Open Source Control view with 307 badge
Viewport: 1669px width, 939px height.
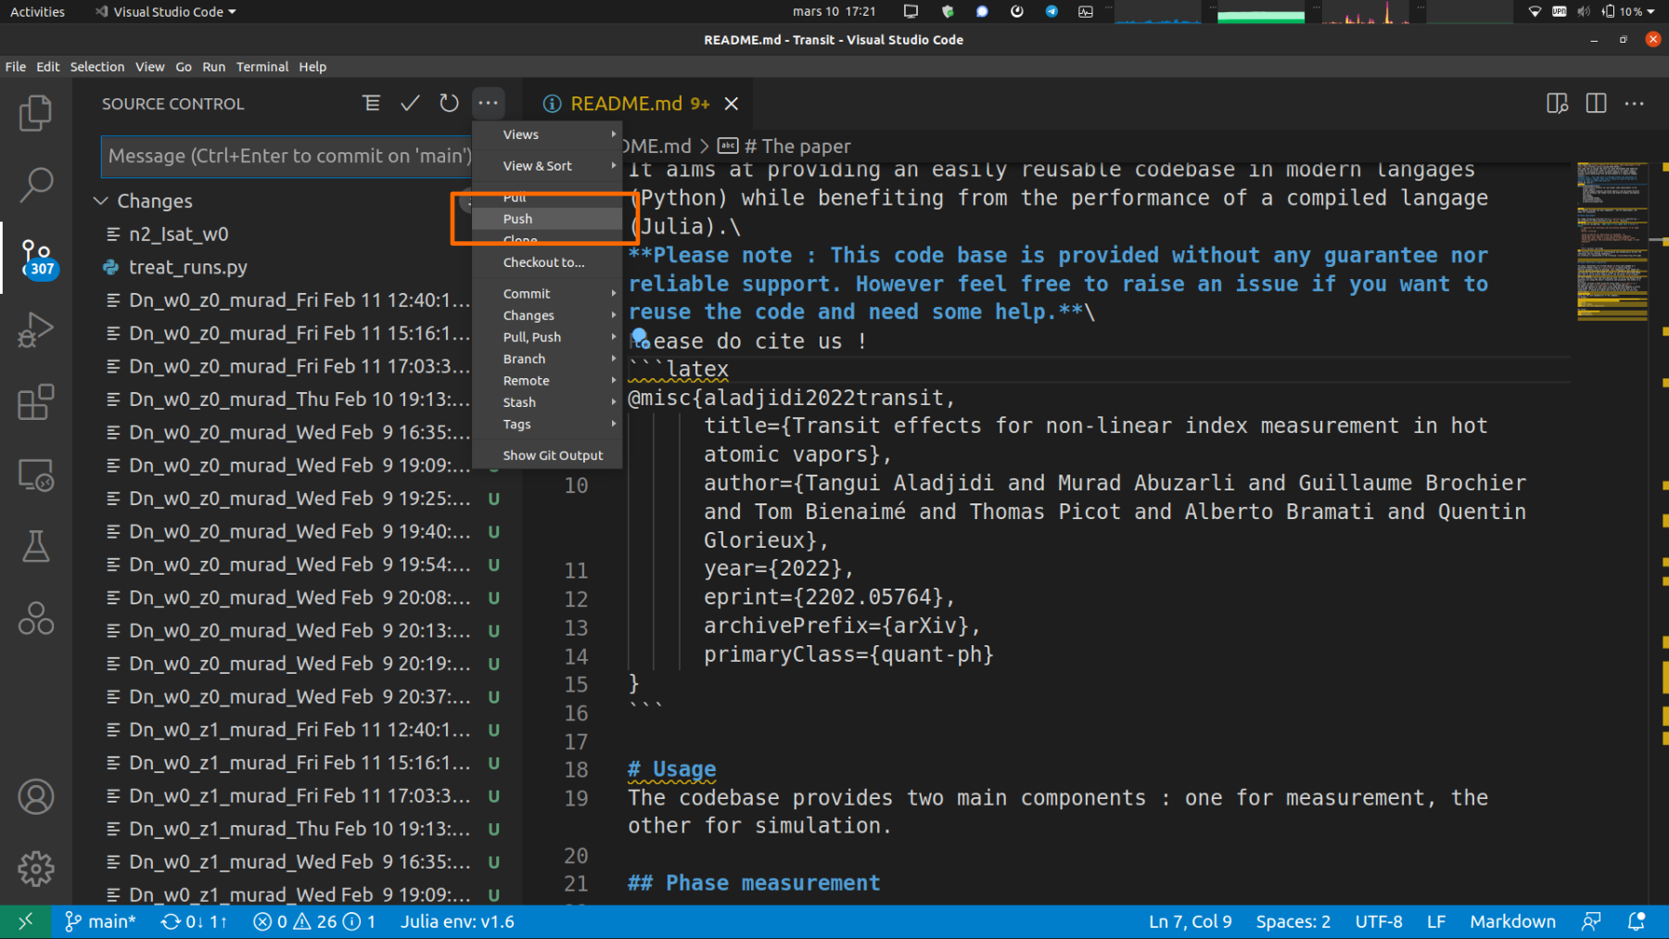pyautogui.click(x=37, y=259)
